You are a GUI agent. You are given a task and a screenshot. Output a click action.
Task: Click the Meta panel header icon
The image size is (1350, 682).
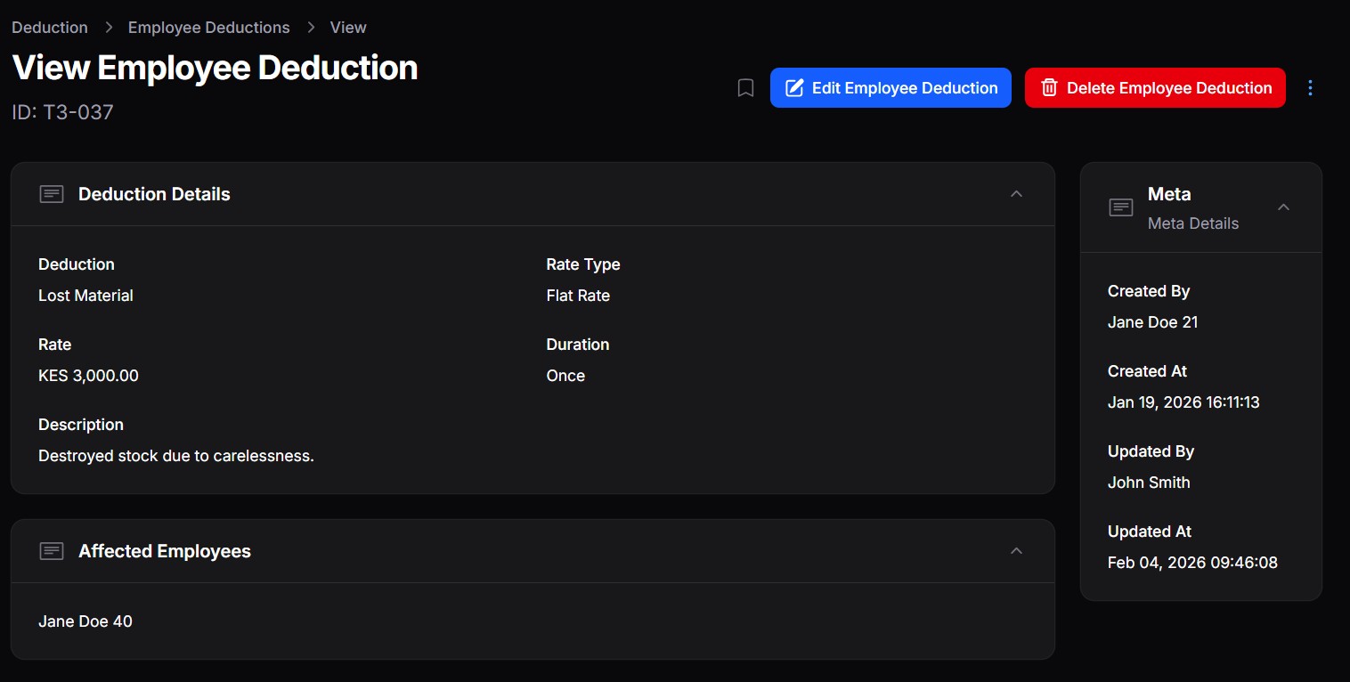click(x=1121, y=207)
